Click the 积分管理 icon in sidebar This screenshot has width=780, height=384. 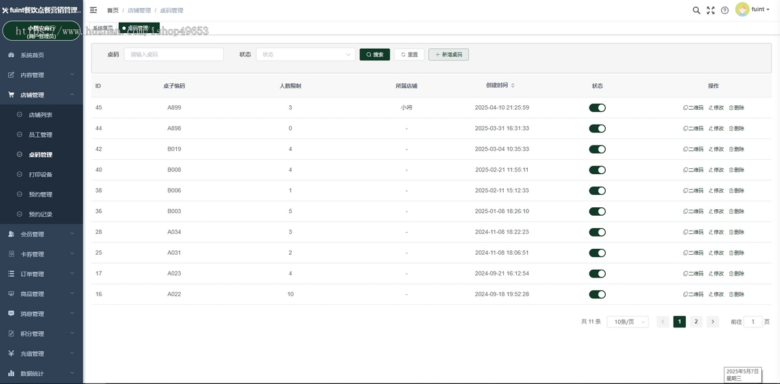coord(11,333)
